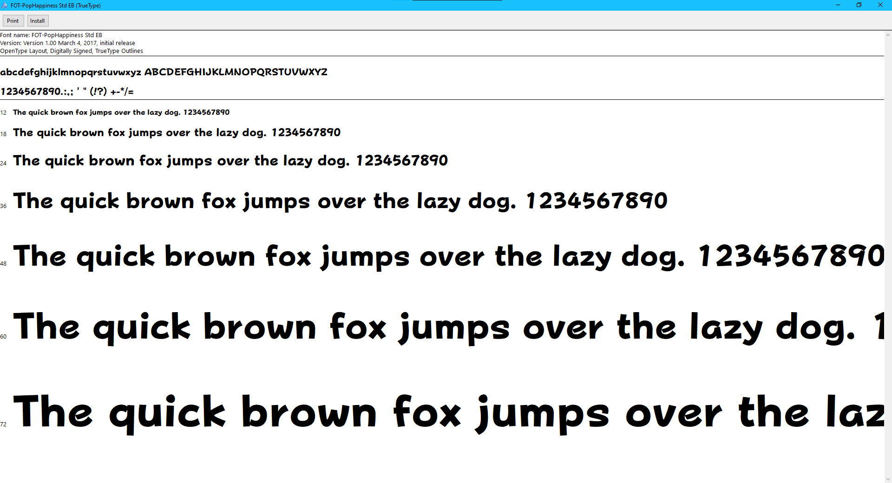The image size is (892, 483).
Task: Click the 12pt quick brown fox sample
Action: coord(121,112)
